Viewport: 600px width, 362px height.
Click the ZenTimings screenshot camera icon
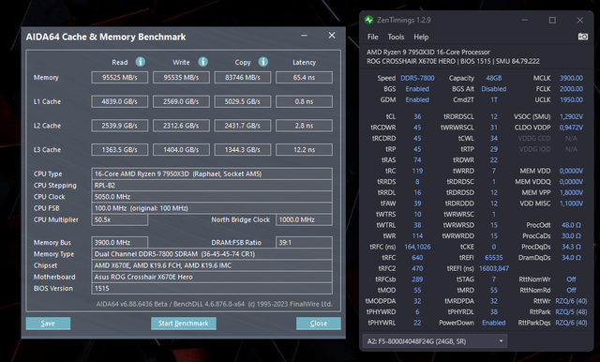(x=583, y=37)
